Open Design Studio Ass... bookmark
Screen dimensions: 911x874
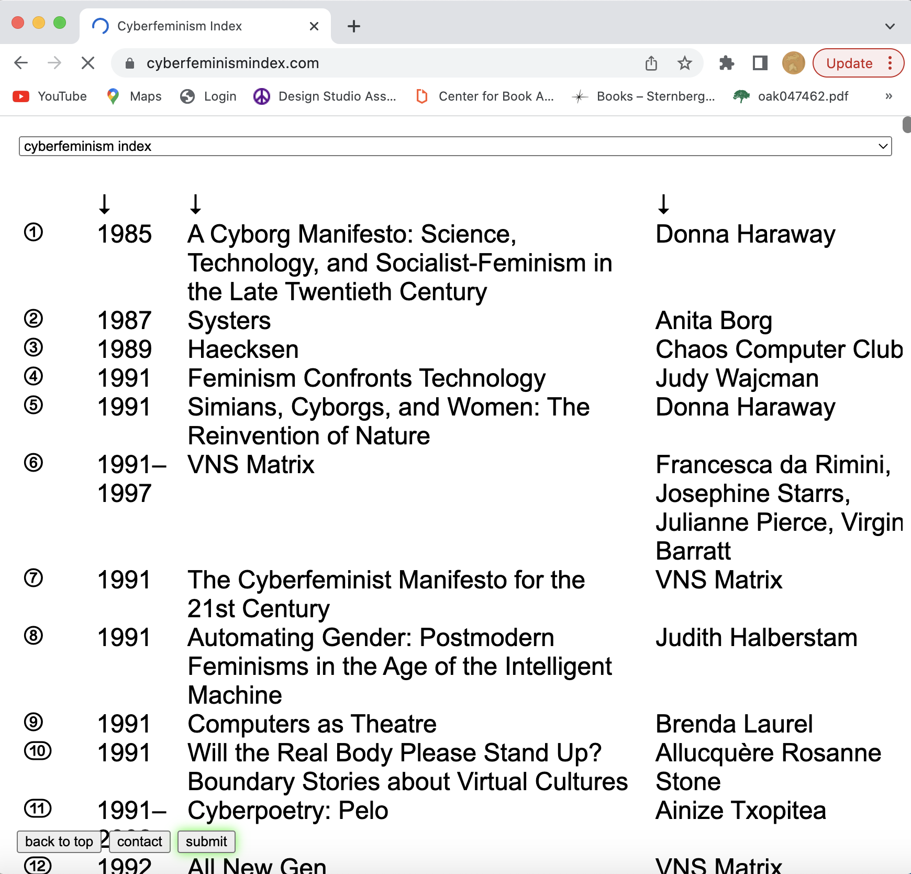(325, 96)
